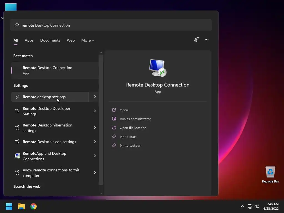Expand RemoteApp and Desktop Connections arrow
This screenshot has width=284, height=213.
[x=95, y=156]
